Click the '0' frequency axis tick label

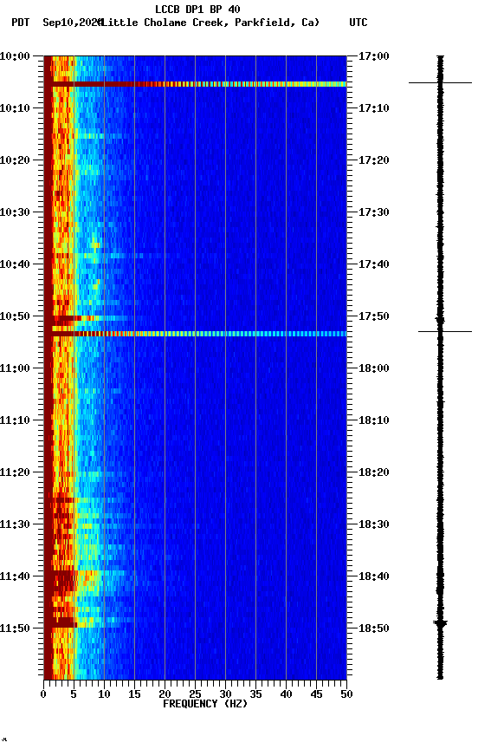43,694
